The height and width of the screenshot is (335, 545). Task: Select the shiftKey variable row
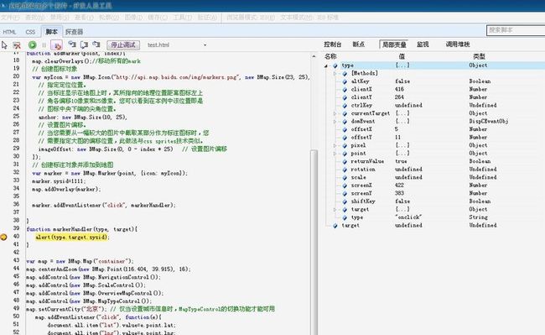[434, 201]
